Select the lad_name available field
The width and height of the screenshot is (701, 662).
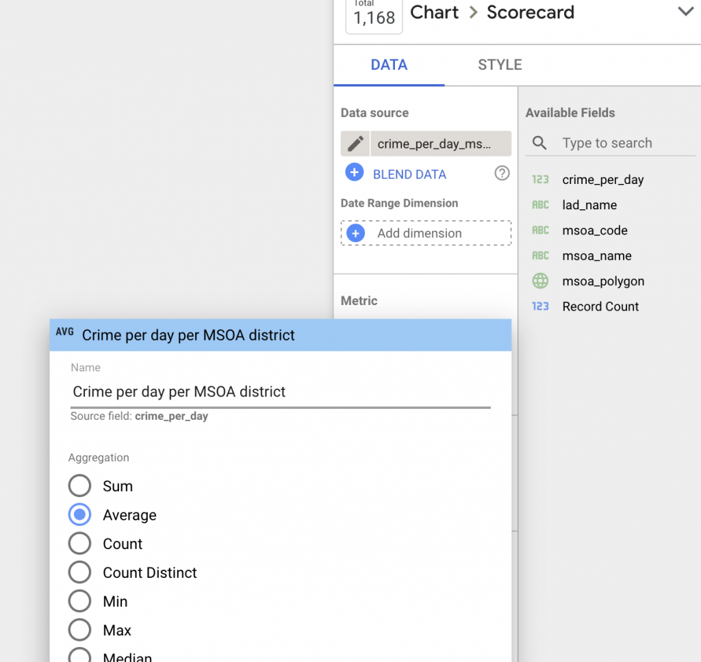[589, 205]
